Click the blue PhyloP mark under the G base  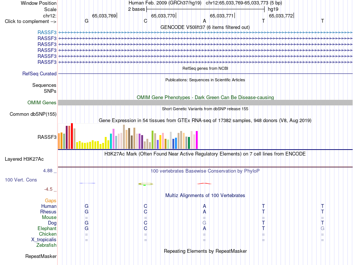(87, 183)
